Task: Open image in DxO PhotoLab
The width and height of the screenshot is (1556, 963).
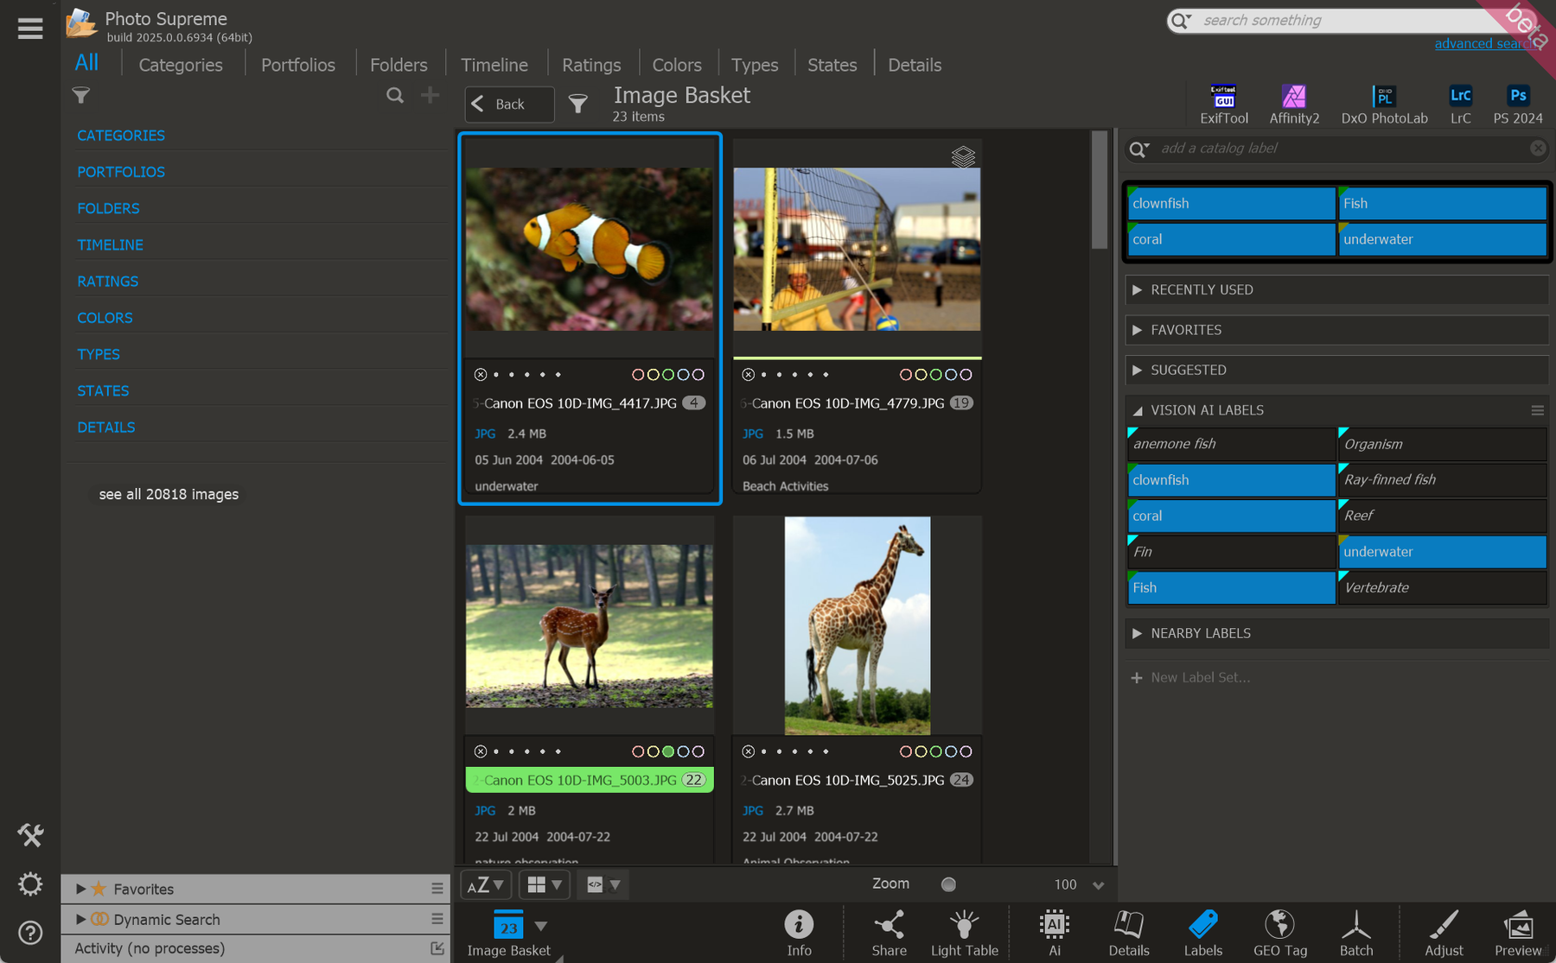Action: 1384,105
